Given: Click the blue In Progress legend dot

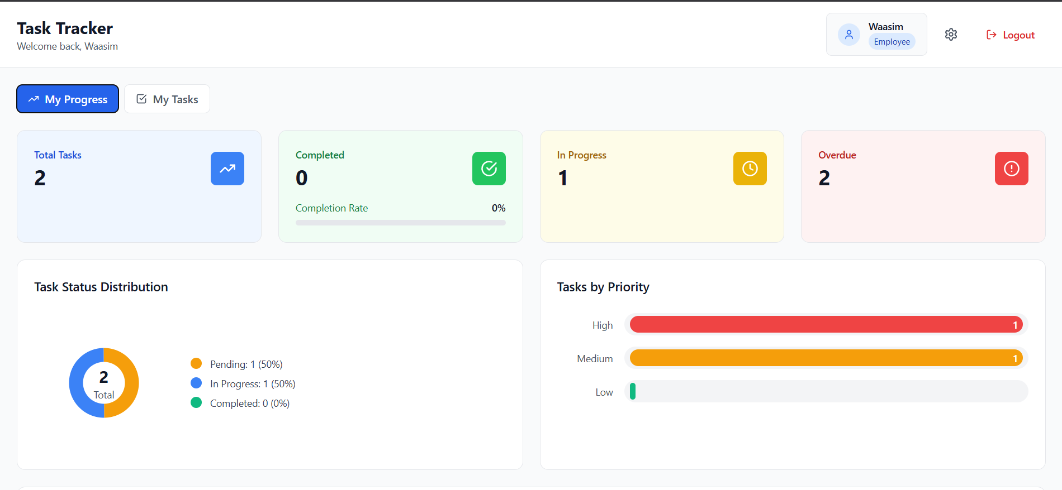Looking at the screenshot, I should [x=196, y=383].
